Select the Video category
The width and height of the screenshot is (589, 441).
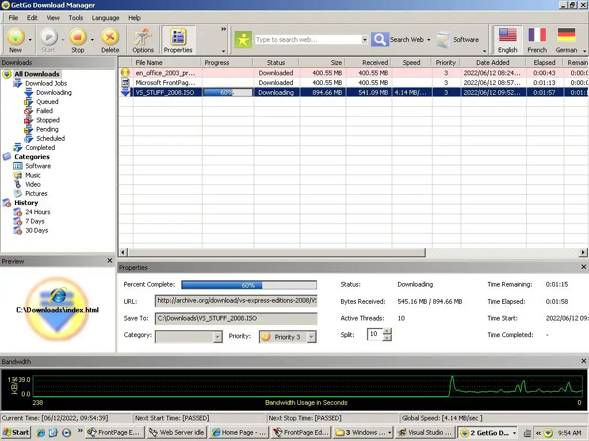[x=33, y=184]
